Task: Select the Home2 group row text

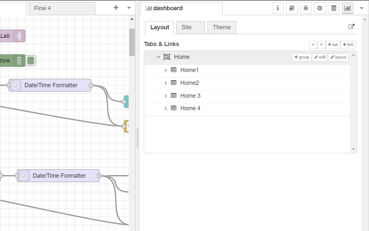Action: click(x=190, y=83)
